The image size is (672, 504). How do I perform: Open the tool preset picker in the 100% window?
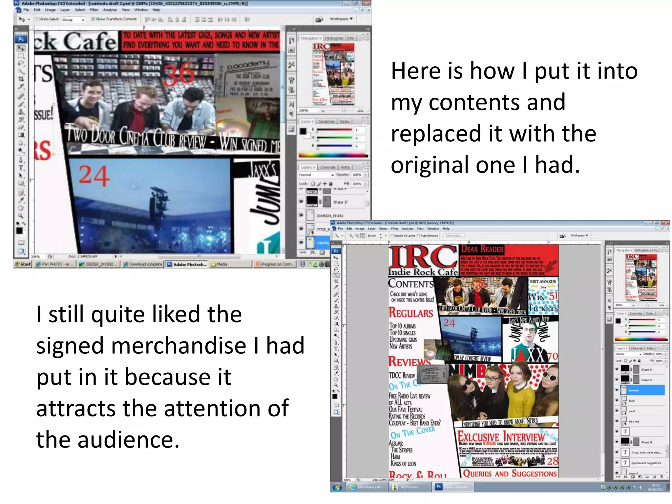(x=338, y=236)
